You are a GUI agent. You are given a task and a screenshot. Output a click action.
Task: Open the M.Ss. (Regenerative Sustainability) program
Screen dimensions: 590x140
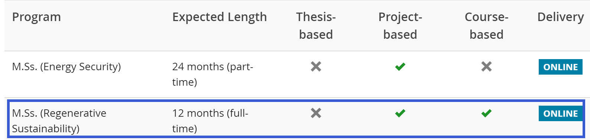click(x=59, y=121)
